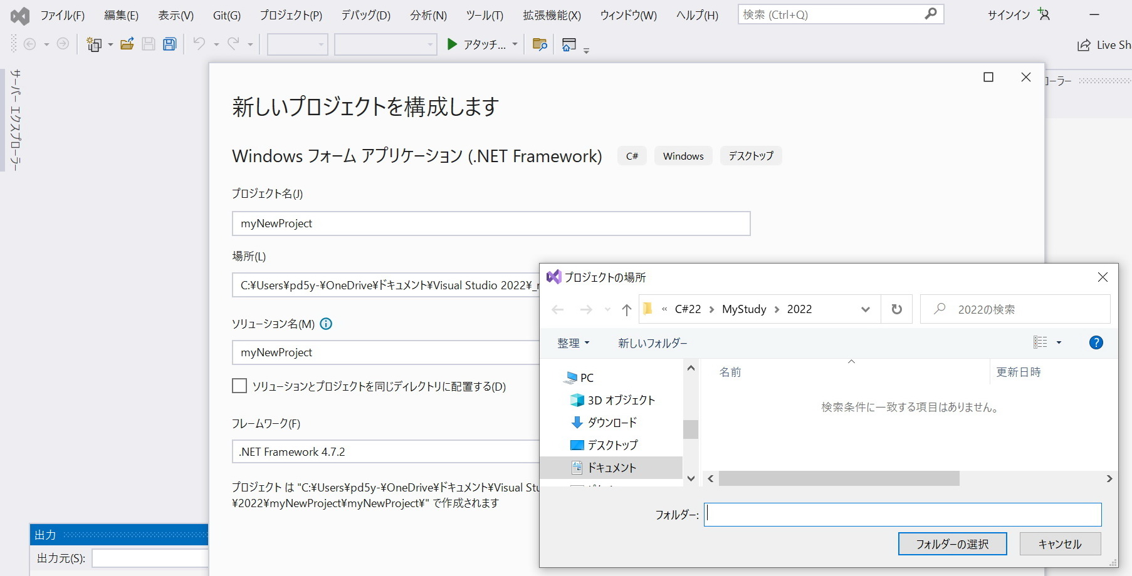Image resolution: width=1132 pixels, height=576 pixels.
Task: Open the 表示(V) menu
Action: [x=176, y=15]
